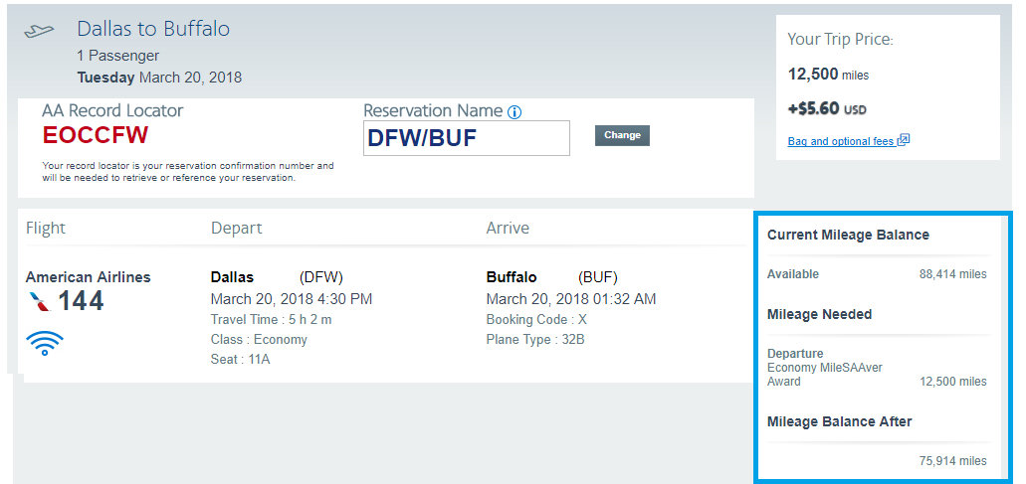Click the Economy MileSAAver Award label

(824, 375)
